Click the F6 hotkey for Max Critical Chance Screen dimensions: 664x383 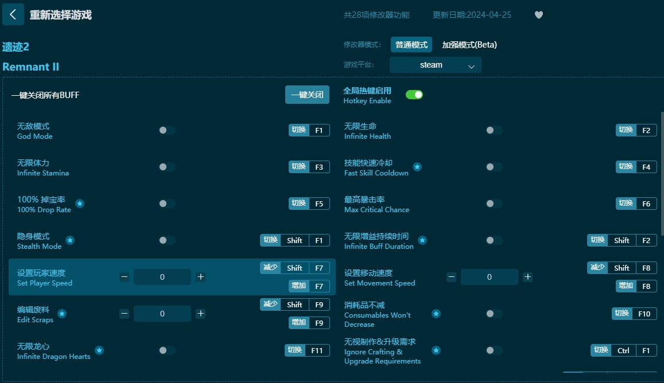tap(646, 204)
